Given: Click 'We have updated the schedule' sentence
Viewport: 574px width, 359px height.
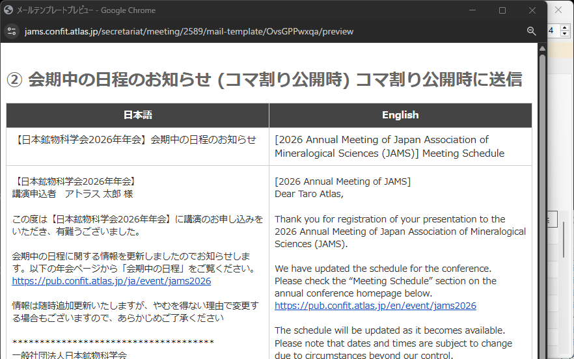Looking at the screenshot, I should [x=383, y=269].
